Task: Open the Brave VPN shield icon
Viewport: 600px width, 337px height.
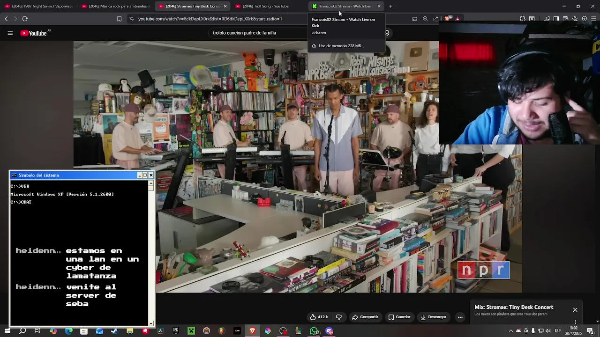Action: pos(585,19)
